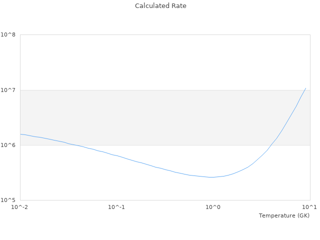Click the blue curve's top-right endpoint

tap(305, 88)
